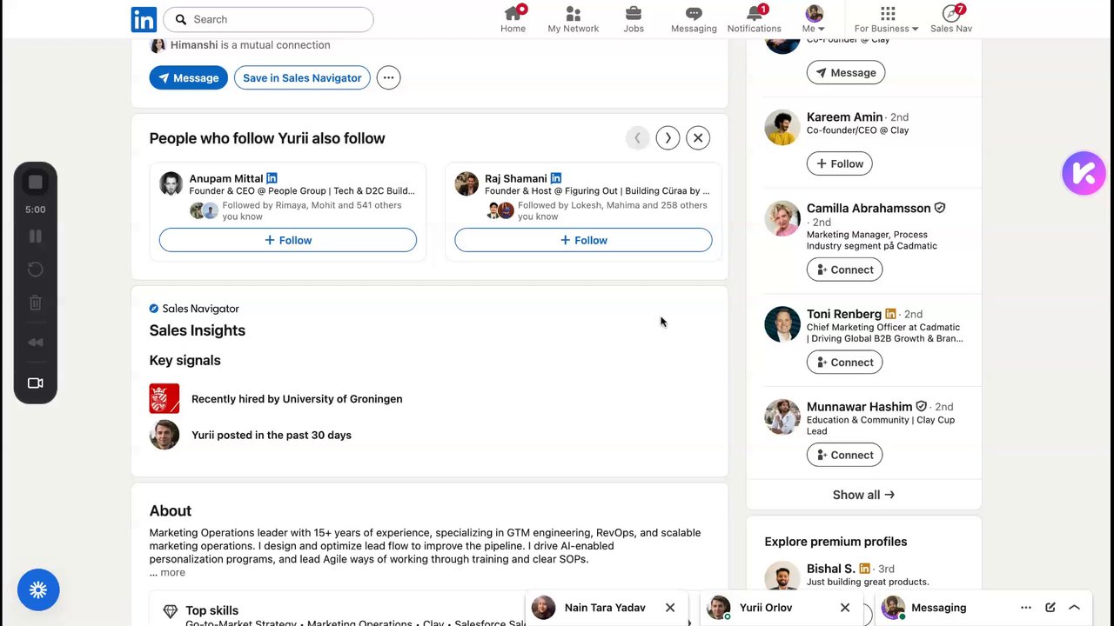Close Nain Tara Yadav chat tab
The width and height of the screenshot is (1114, 626).
click(670, 608)
